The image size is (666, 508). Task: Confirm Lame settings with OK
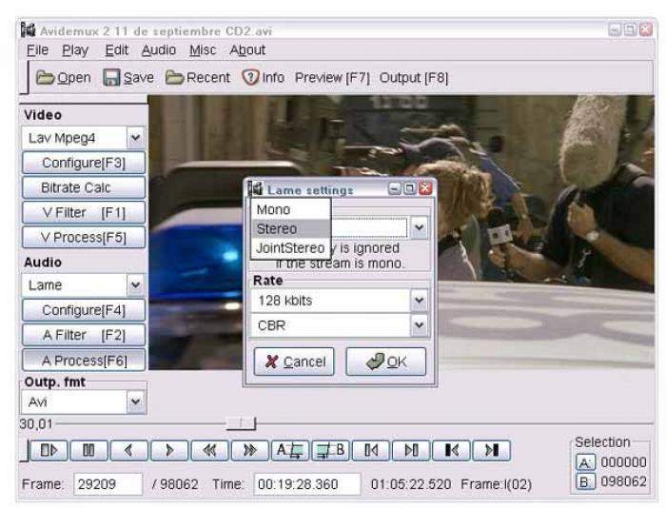385,361
